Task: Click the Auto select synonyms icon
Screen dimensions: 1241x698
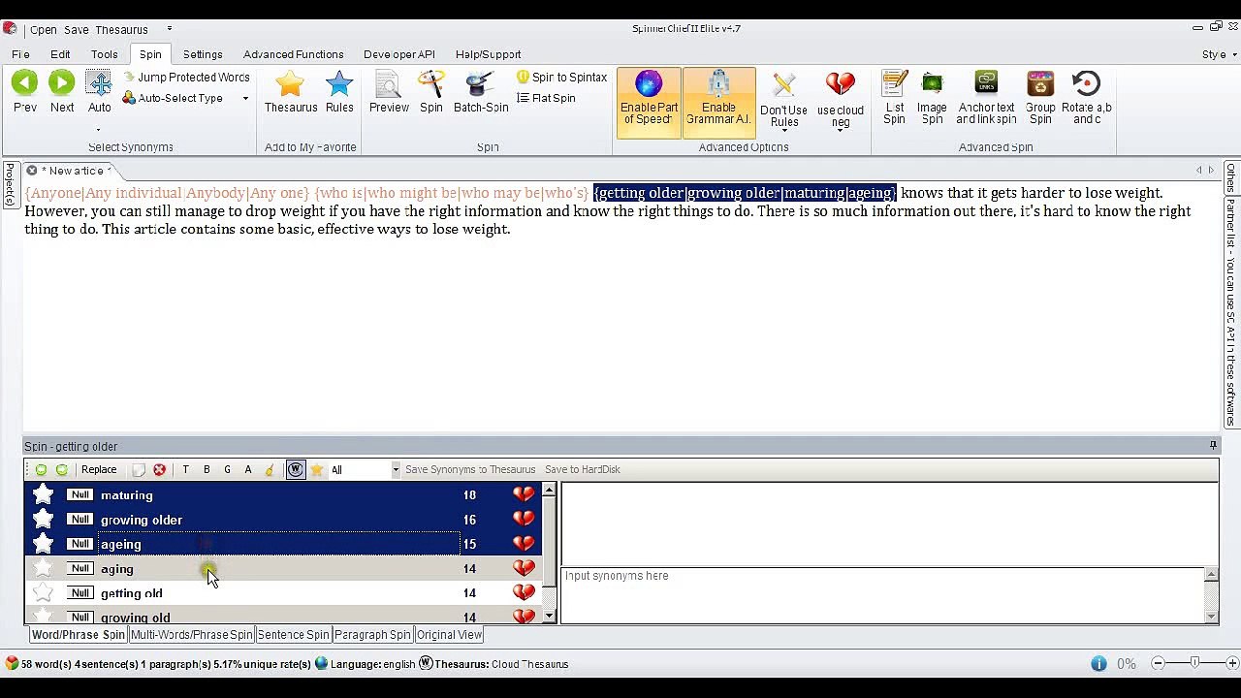Action: tap(99, 83)
